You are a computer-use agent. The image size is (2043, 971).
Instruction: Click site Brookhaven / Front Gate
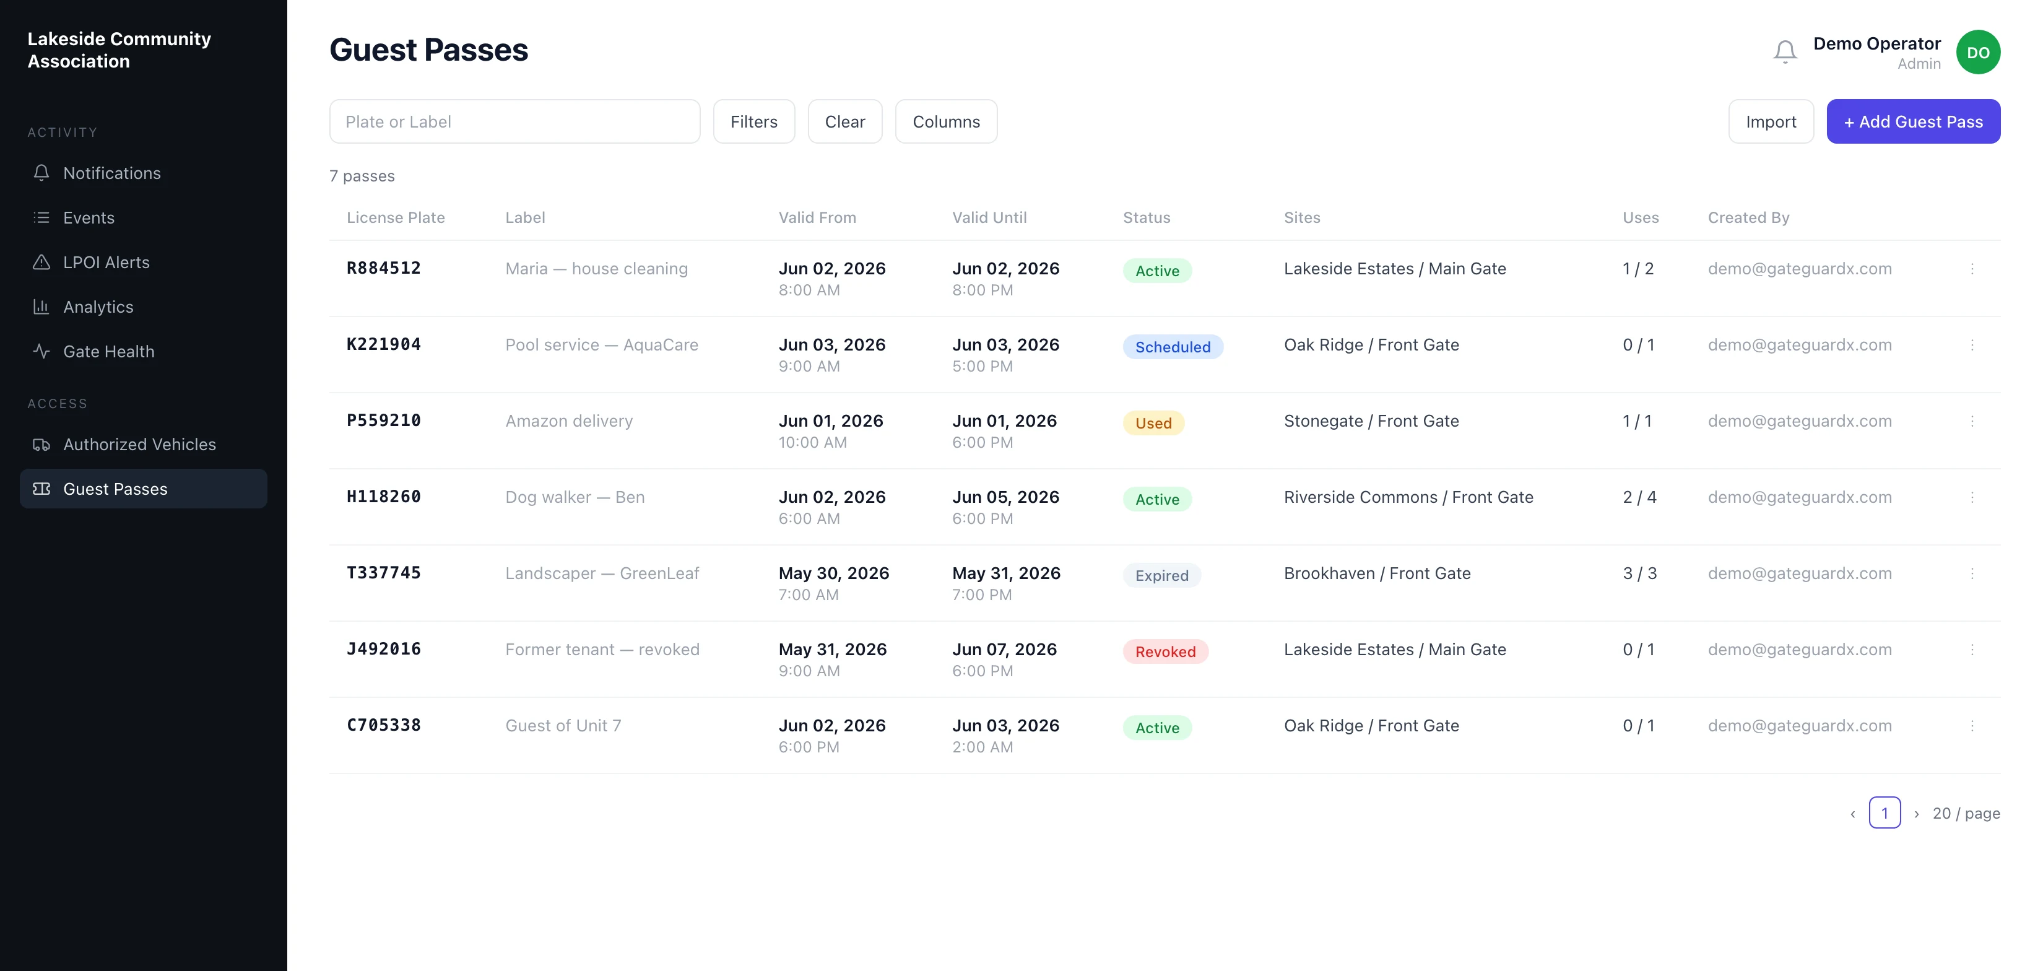click(x=1377, y=573)
